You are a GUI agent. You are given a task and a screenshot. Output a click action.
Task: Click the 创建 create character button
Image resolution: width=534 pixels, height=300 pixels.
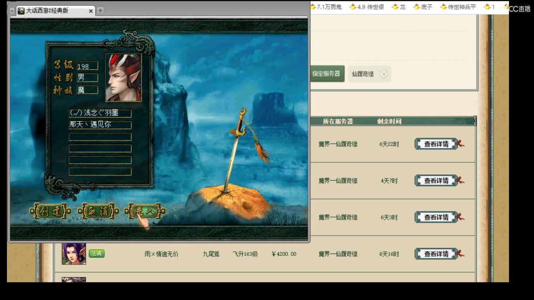tap(50, 212)
